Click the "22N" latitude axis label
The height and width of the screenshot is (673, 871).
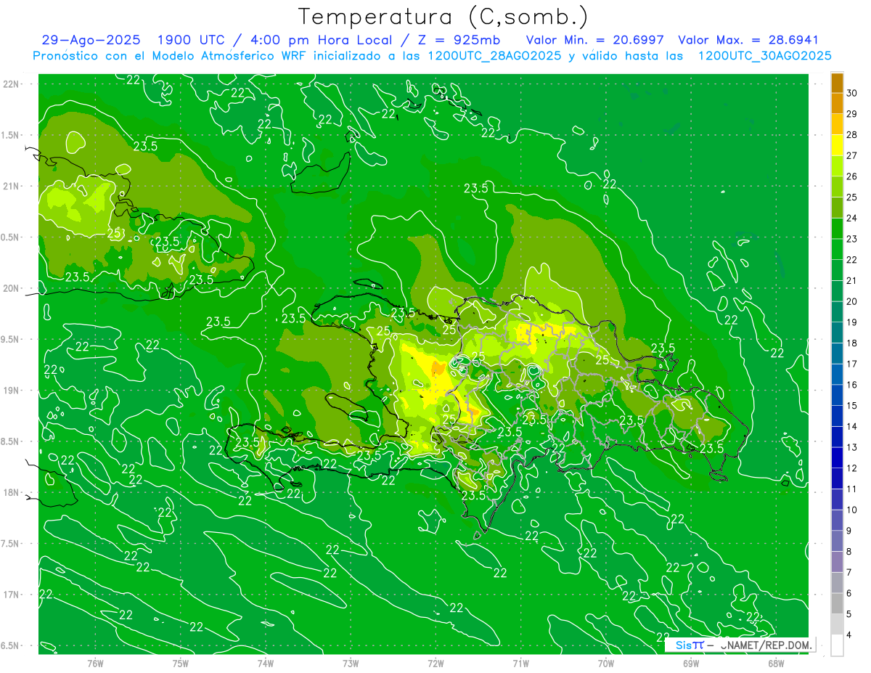click(12, 84)
